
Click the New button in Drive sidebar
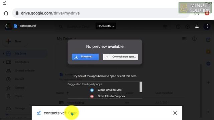tap(15, 41)
